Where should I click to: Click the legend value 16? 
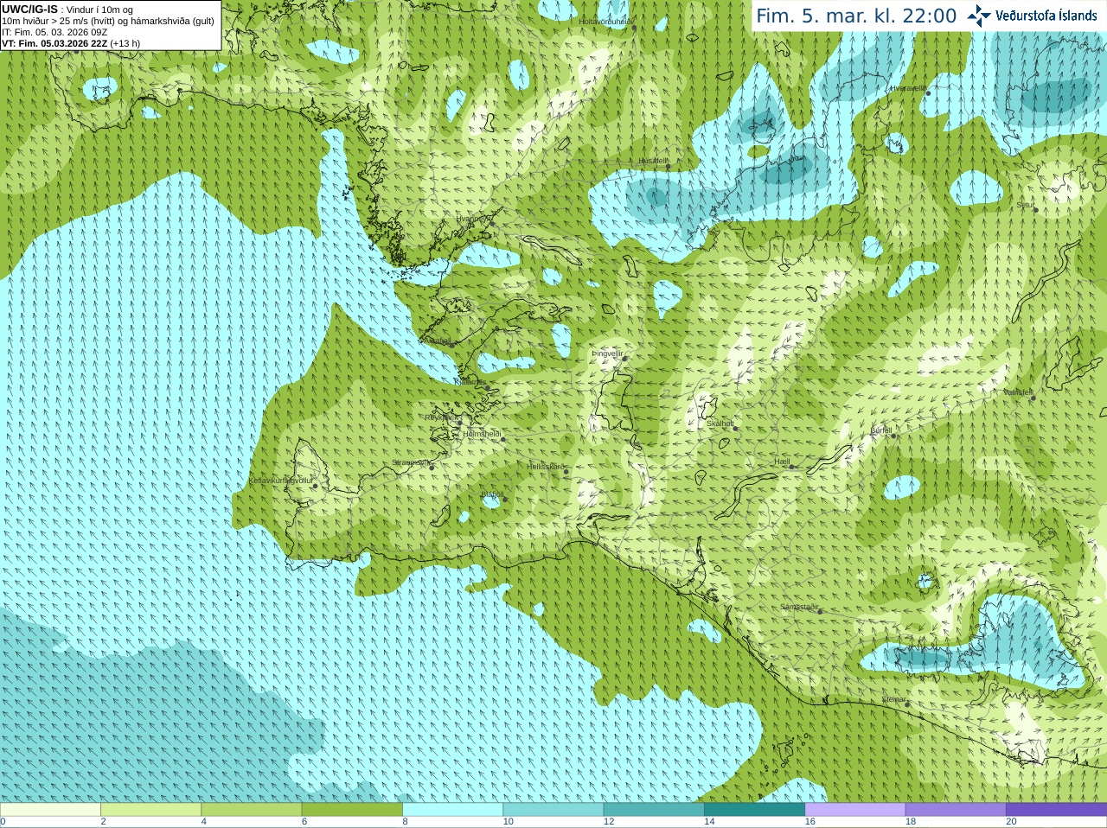point(809,822)
